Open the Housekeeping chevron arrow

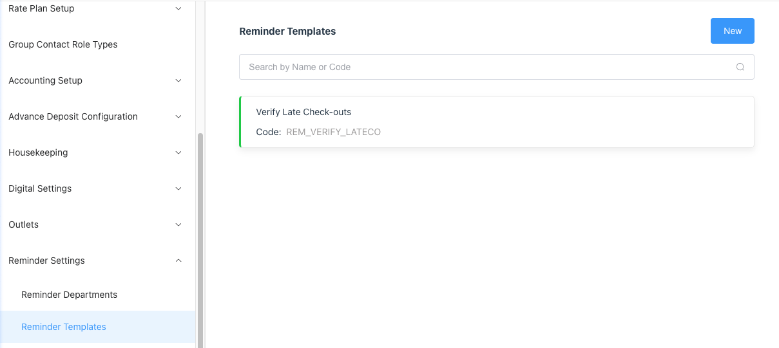coord(179,152)
